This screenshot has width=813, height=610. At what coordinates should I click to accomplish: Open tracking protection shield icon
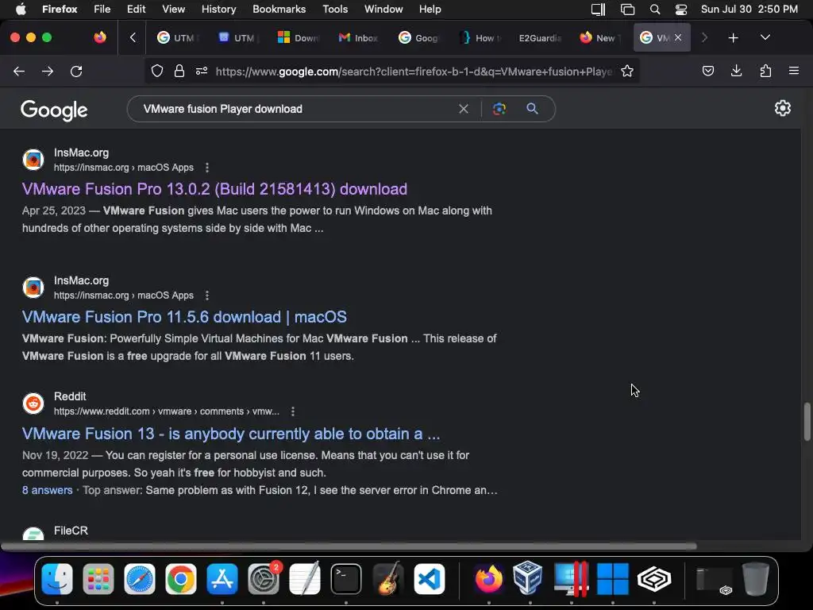coord(157,71)
